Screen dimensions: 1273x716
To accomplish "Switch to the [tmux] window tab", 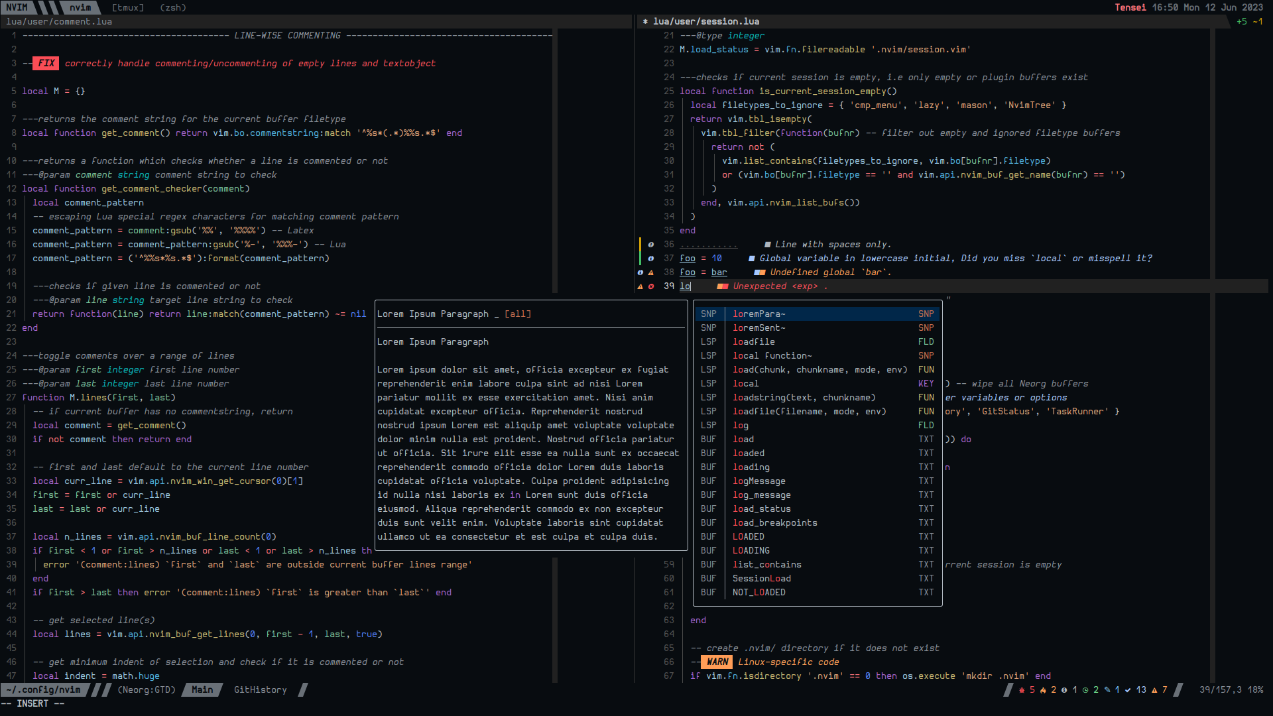I will tap(127, 7).
